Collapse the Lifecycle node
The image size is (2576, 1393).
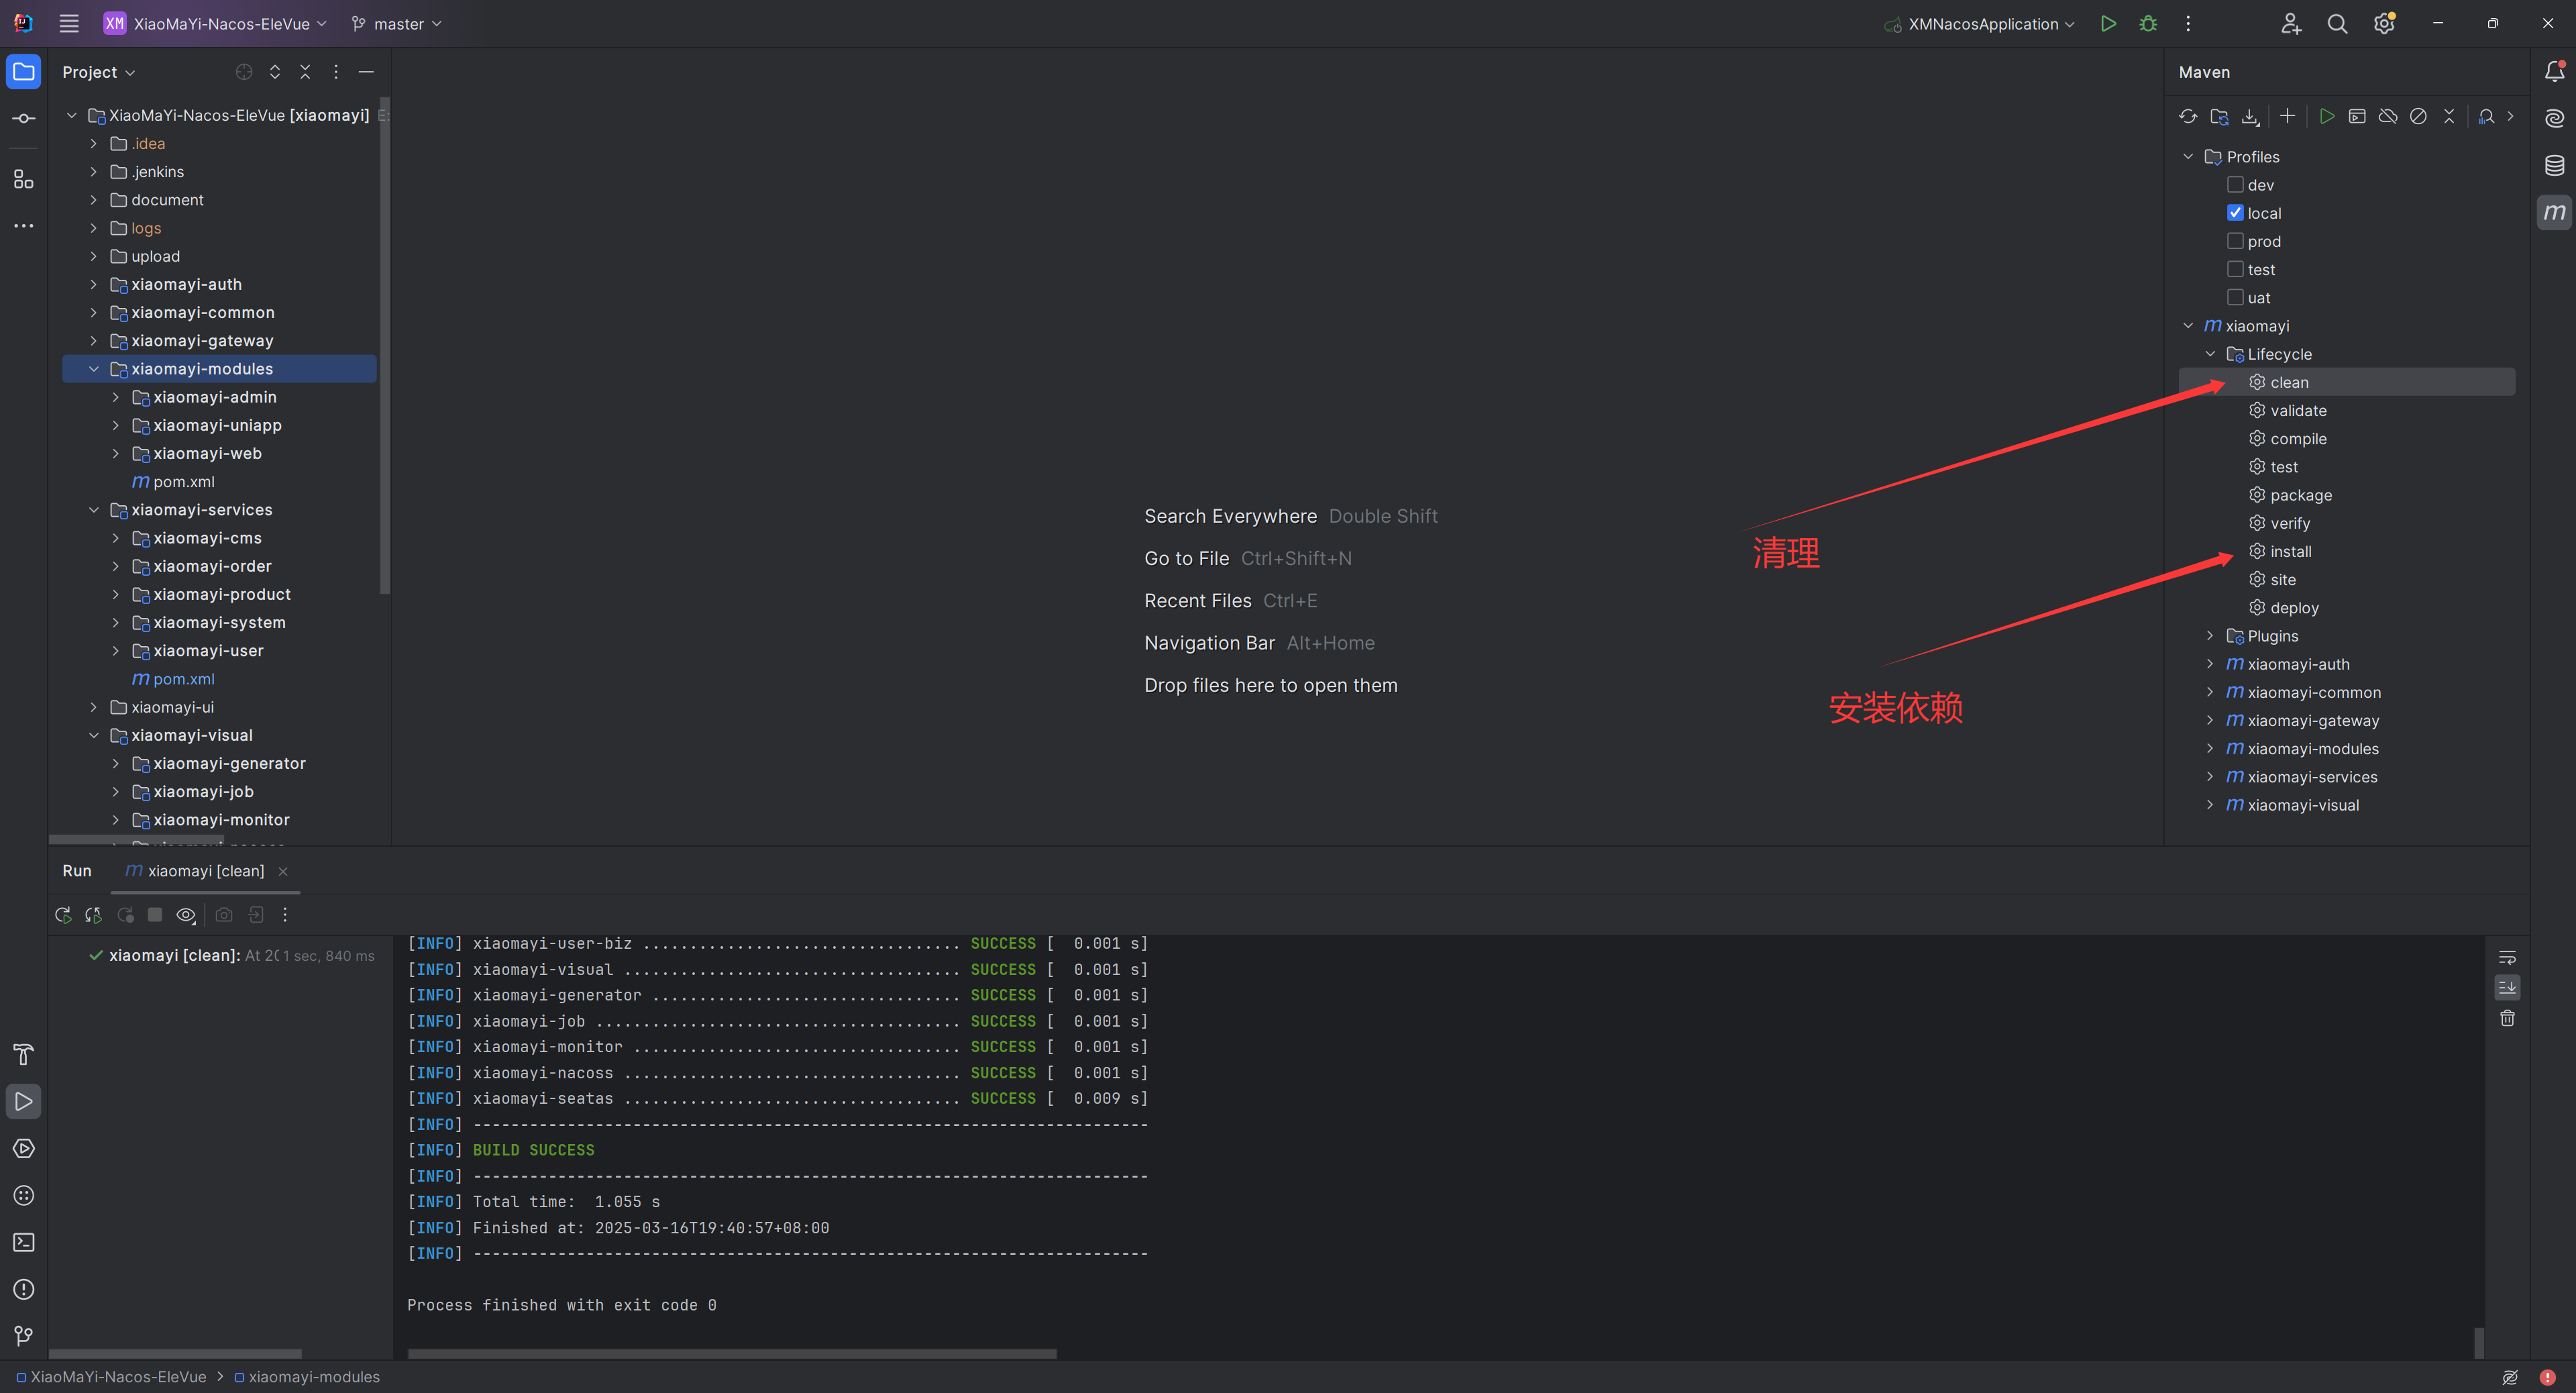pyautogui.click(x=2210, y=354)
